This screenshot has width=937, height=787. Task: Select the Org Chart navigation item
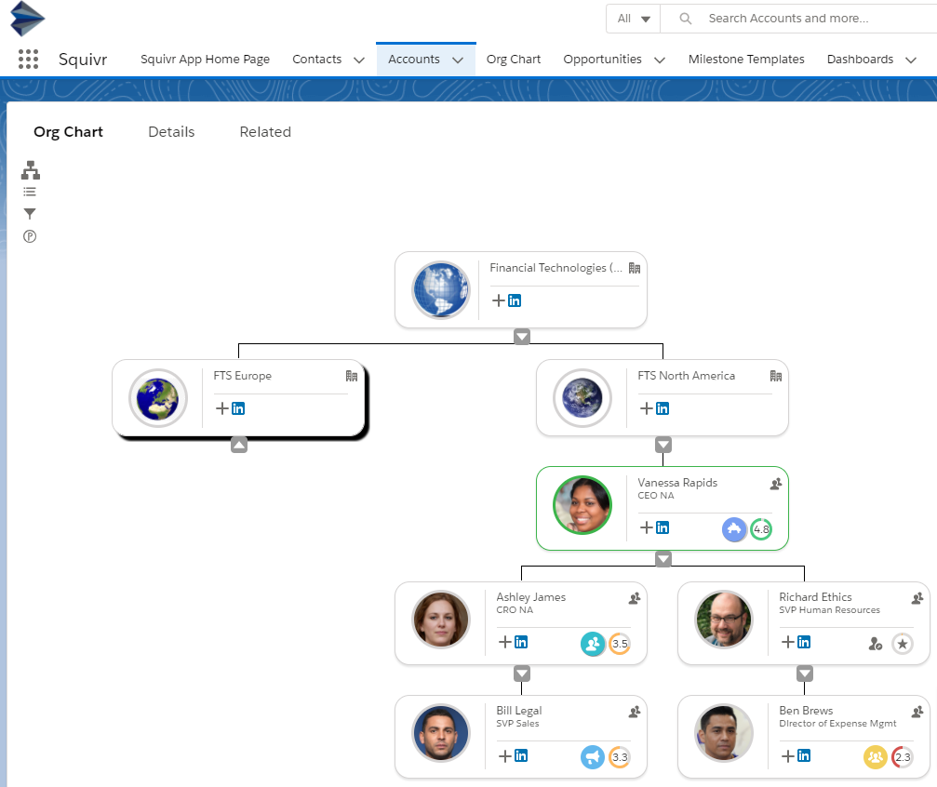click(513, 59)
